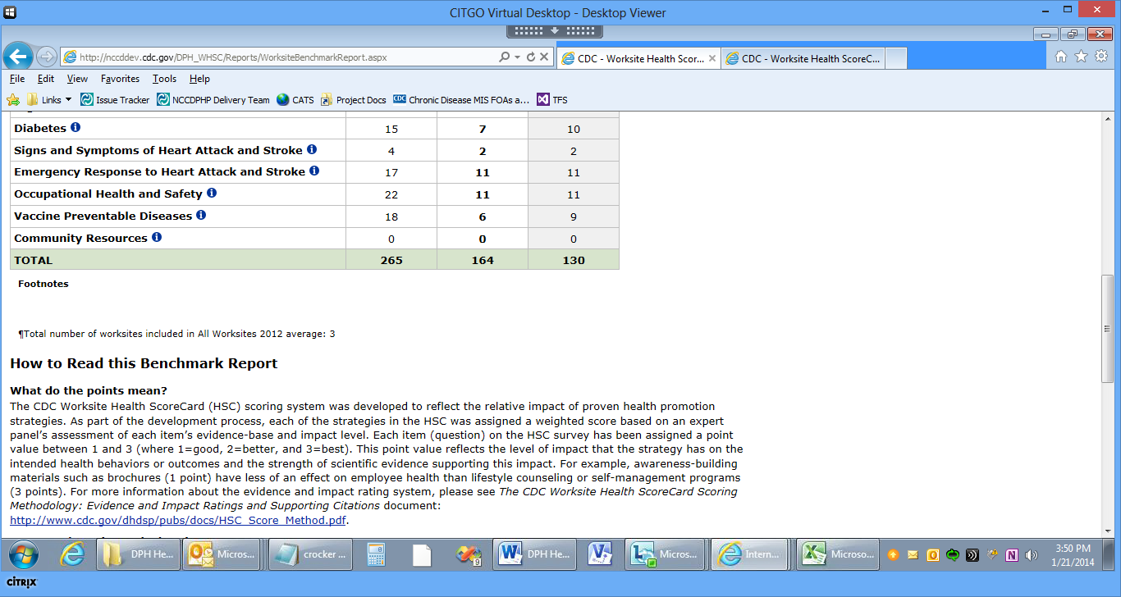Click the 'How to Read this Benchmark Report' heading
This screenshot has width=1121, height=597.
click(144, 363)
